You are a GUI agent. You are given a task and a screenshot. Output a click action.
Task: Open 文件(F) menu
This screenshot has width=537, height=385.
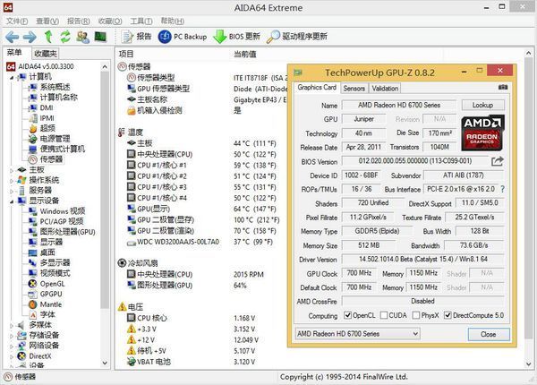(17, 21)
